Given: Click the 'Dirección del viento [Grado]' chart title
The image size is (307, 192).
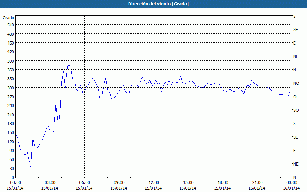Looking at the screenshot, I should point(158,4).
